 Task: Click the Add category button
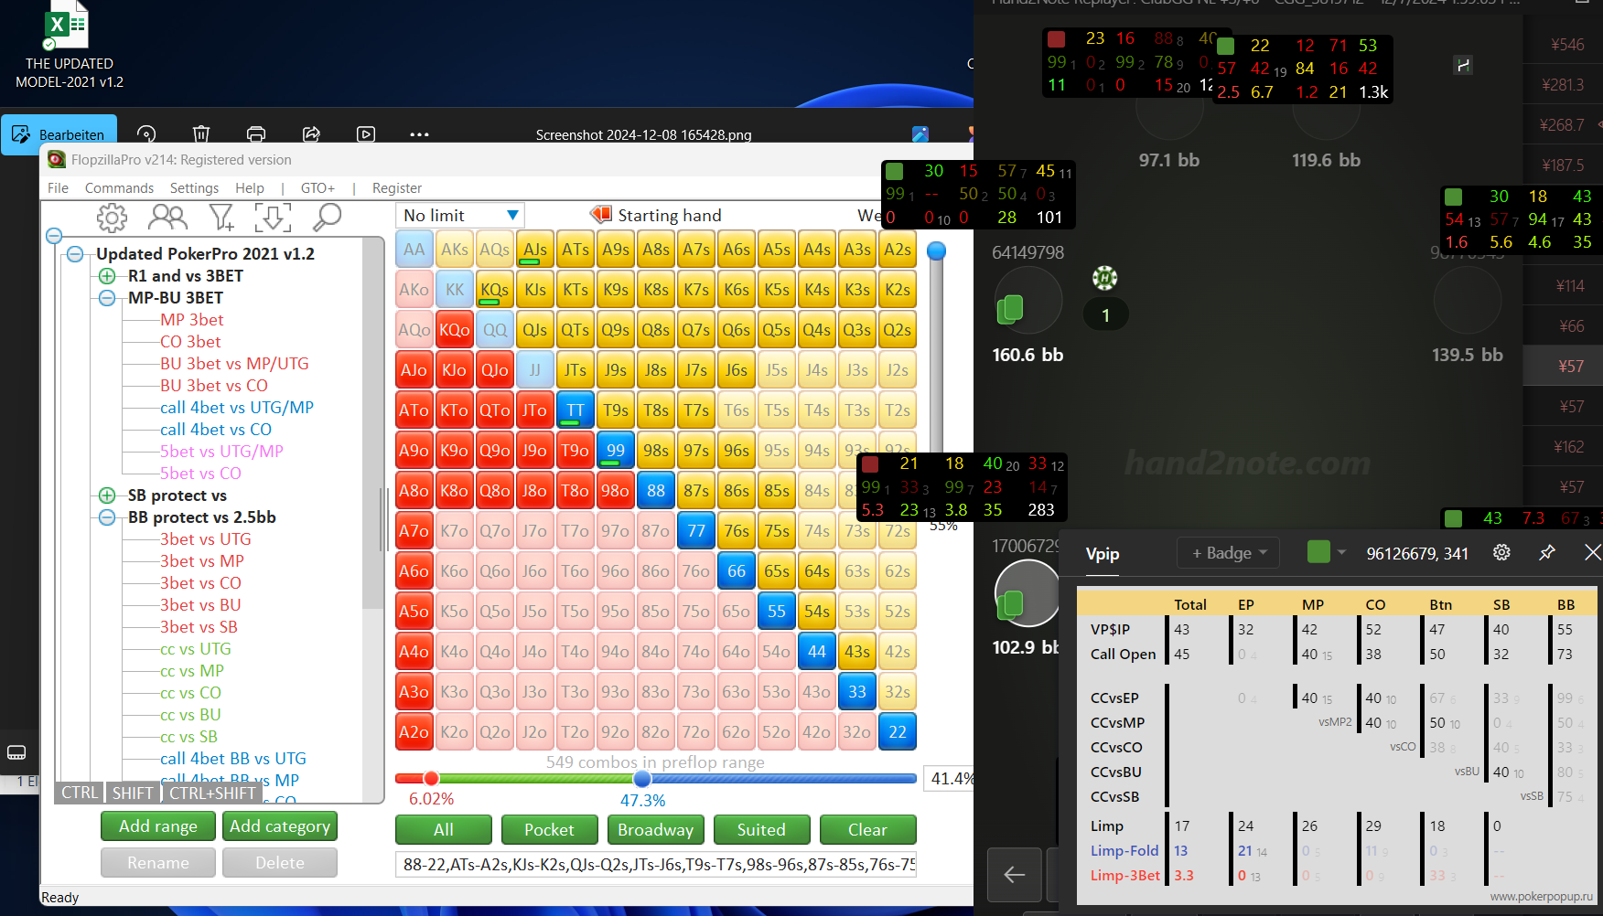click(280, 825)
